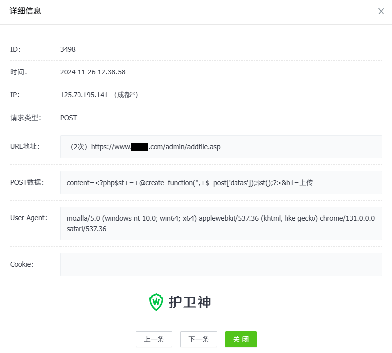Image resolution: width=392 pixels, height=353 pixels.
Task: Click the ID label
Action: coord(15,49)
